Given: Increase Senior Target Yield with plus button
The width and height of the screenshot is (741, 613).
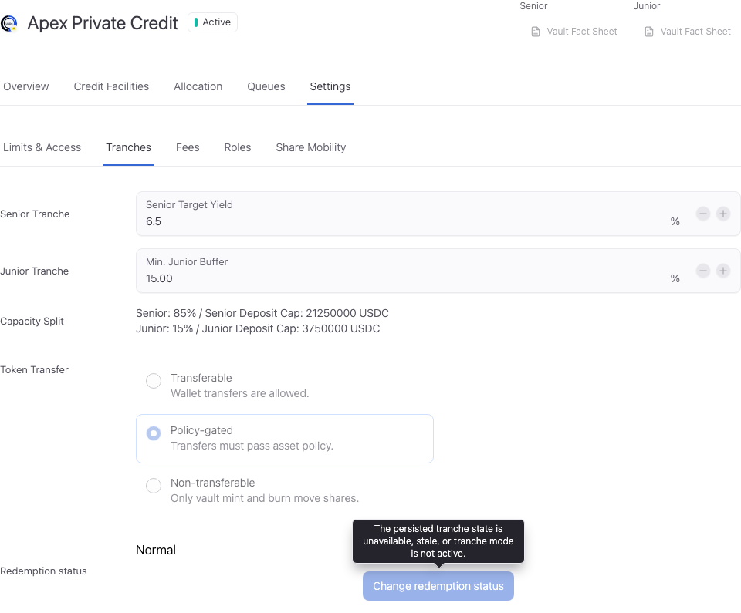Looking at the screenshot, I should (723, 214).
